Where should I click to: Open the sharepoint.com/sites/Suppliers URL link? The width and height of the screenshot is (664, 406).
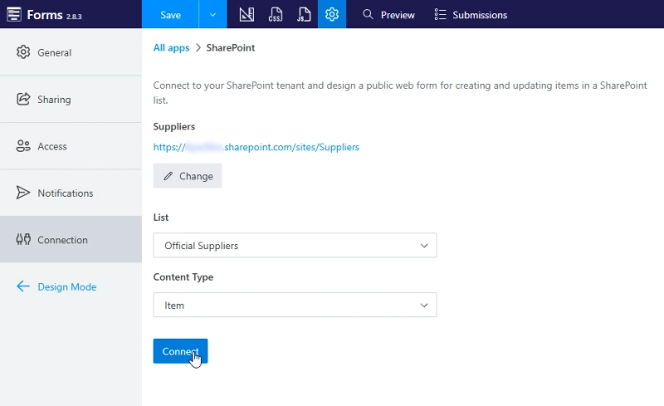click(x=256, y=147)
